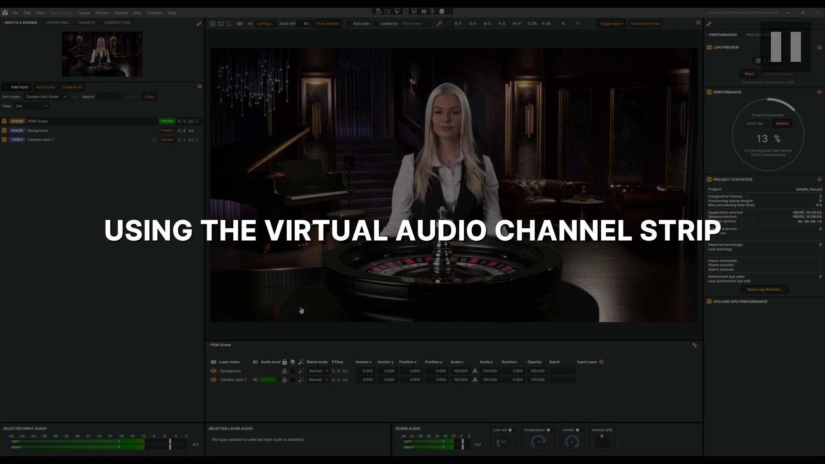Viewport: 825px width, 464px height.
Task: Click the pin icon on PGM Scene layer panel
Action: 694,345
